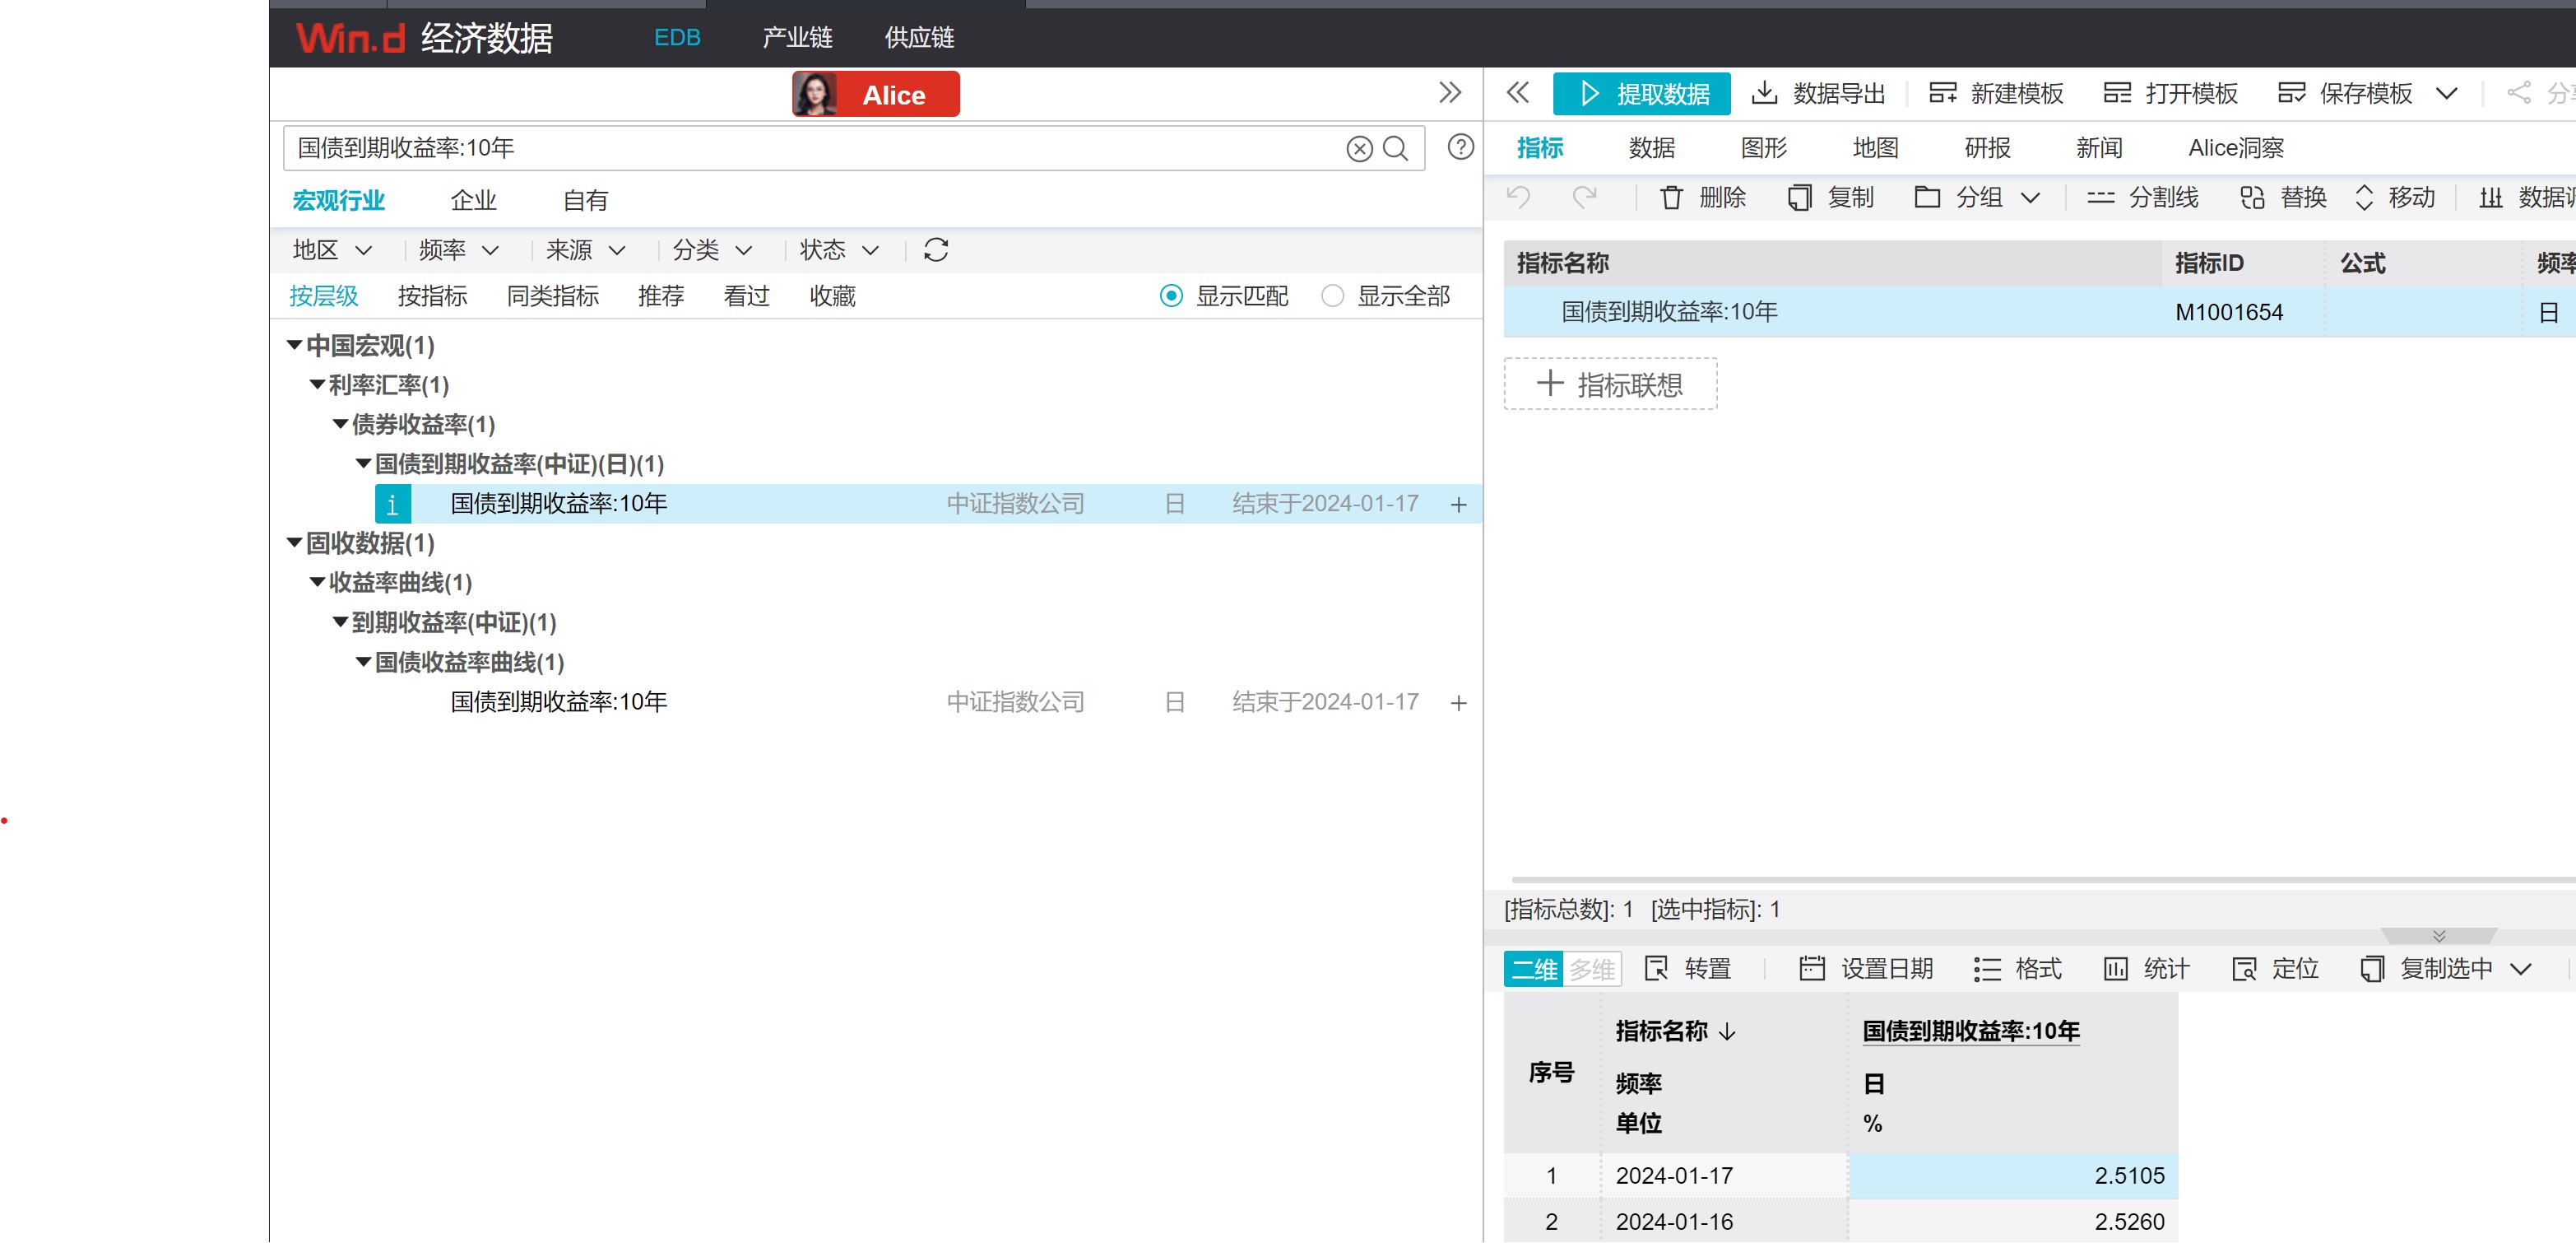Clear the search box with X icon
This screenshot has width=2576, height=1243.
[1359, 148]
